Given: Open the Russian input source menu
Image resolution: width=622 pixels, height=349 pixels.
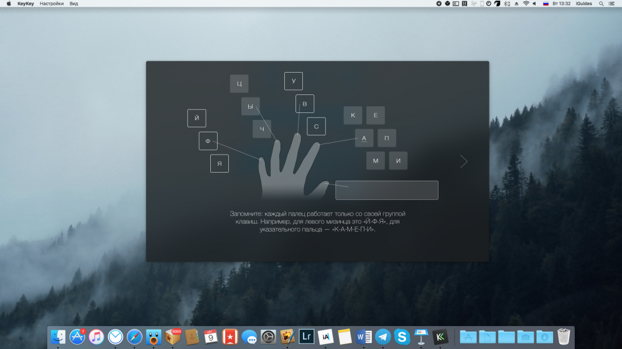Looking at the screenshot, I should (x=545, y=4).
